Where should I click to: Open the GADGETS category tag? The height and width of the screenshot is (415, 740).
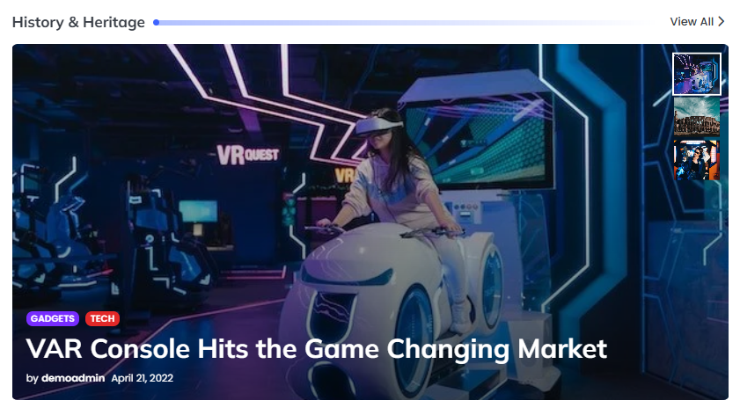tap(53, 318)
